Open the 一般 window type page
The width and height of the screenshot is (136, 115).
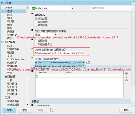click(x=10, y=80)
